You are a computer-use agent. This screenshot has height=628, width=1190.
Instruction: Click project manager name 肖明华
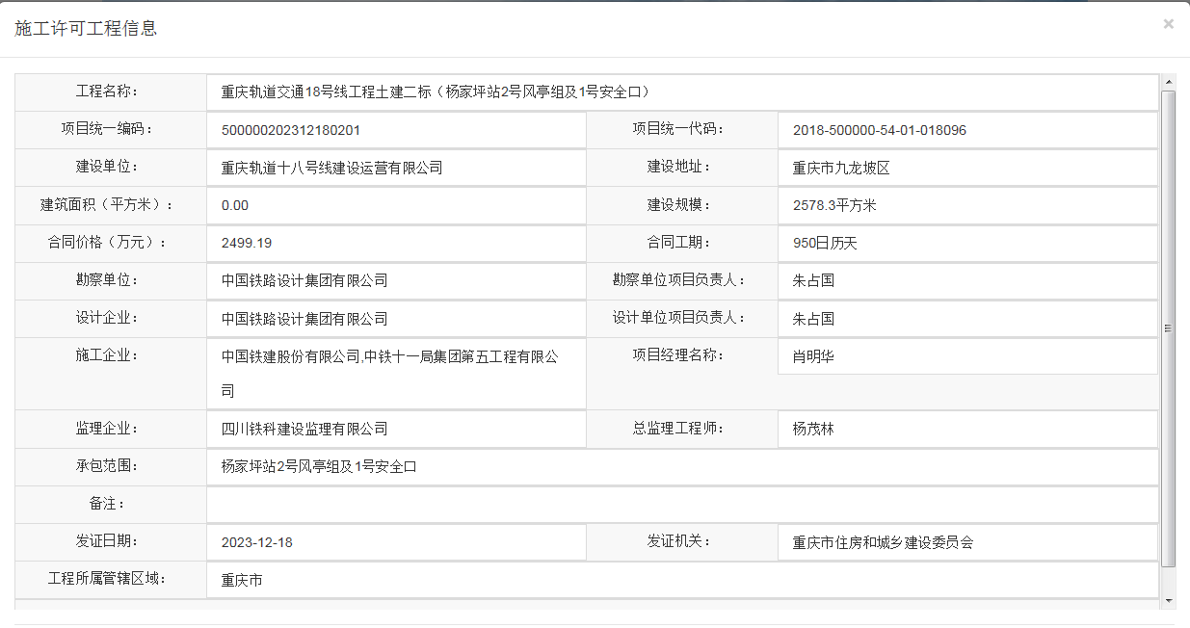[x=813, y=356]
